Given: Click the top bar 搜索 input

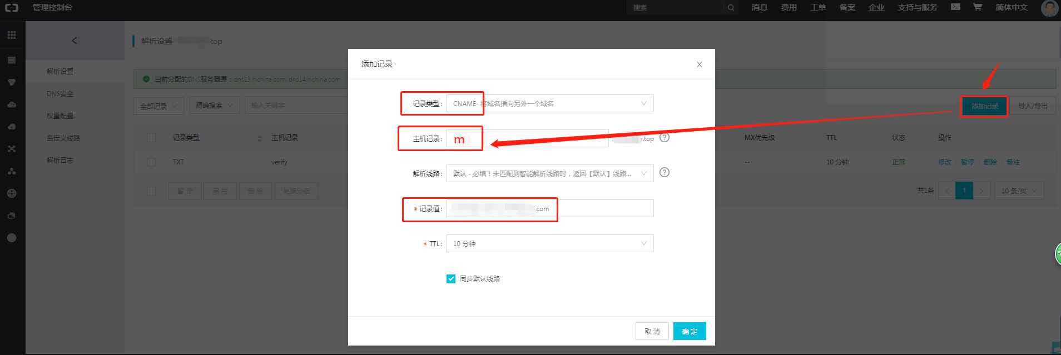Looking at the screenshot, I should click(675, 8).
